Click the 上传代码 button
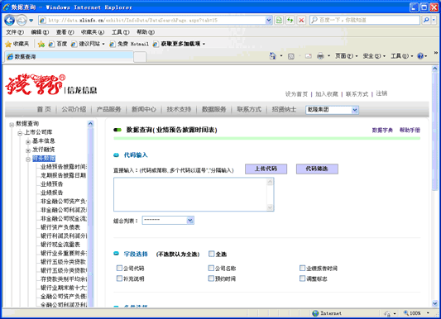This screenshot has height=319, width=441. pos(266,169)
